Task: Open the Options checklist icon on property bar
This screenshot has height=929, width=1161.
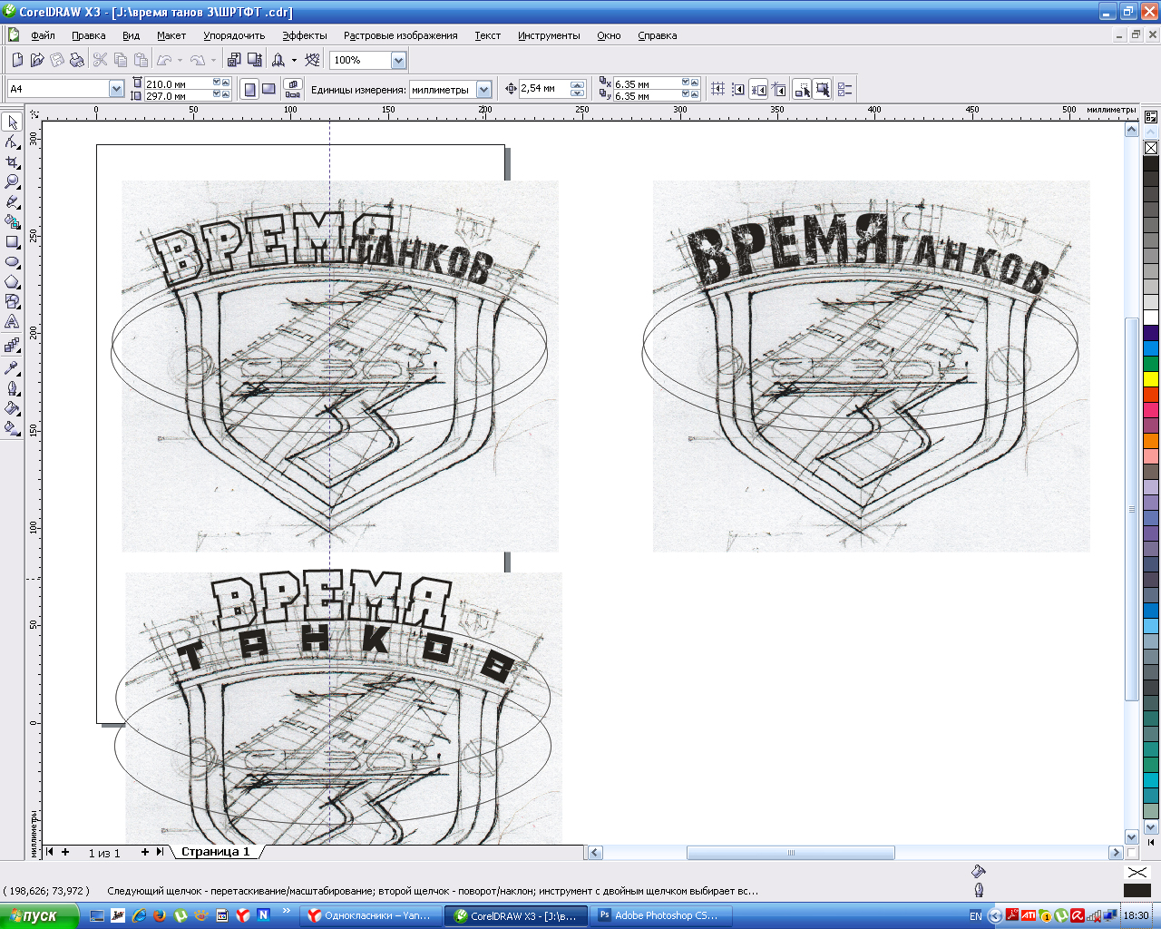Action: tap(845, 89)
